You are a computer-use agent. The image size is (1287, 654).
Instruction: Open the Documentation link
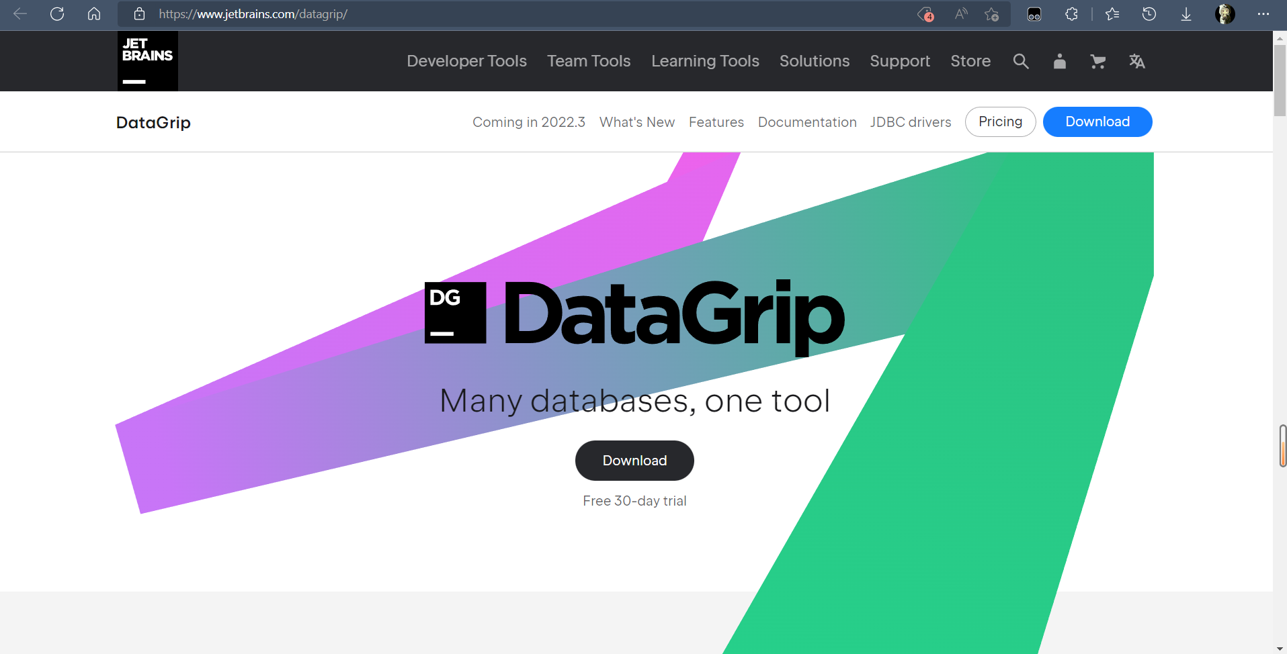[x=807, y=122]
